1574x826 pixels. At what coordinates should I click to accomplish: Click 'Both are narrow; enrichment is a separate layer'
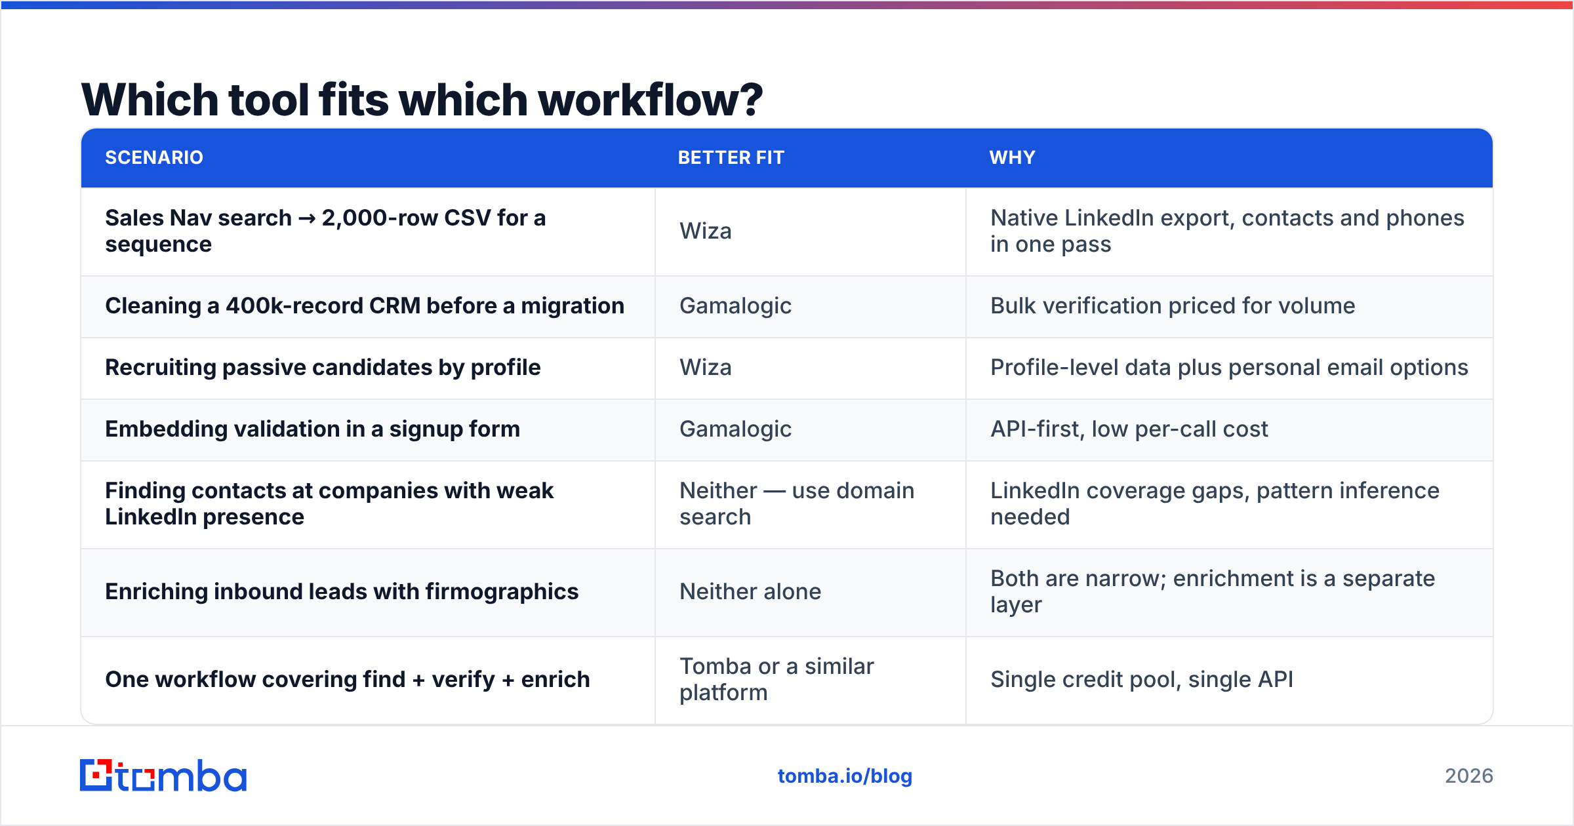click(x=1213, y=592)
